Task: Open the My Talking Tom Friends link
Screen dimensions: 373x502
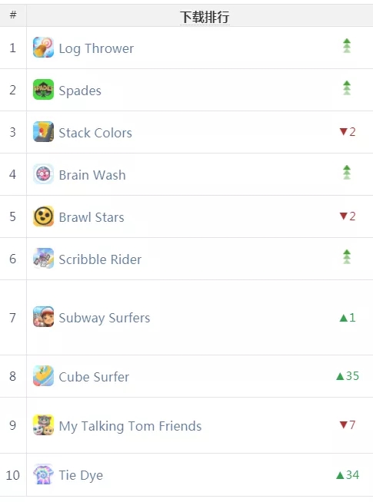Action: coord(130,427)
